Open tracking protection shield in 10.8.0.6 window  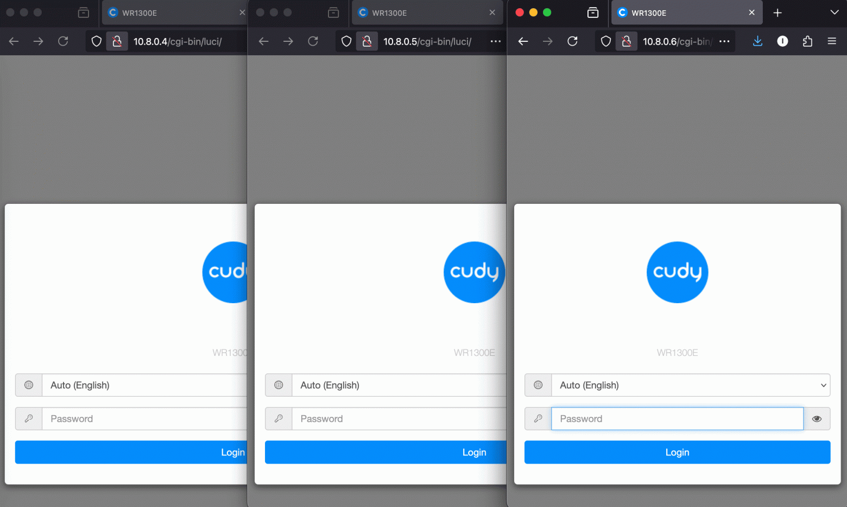point(606,41)
